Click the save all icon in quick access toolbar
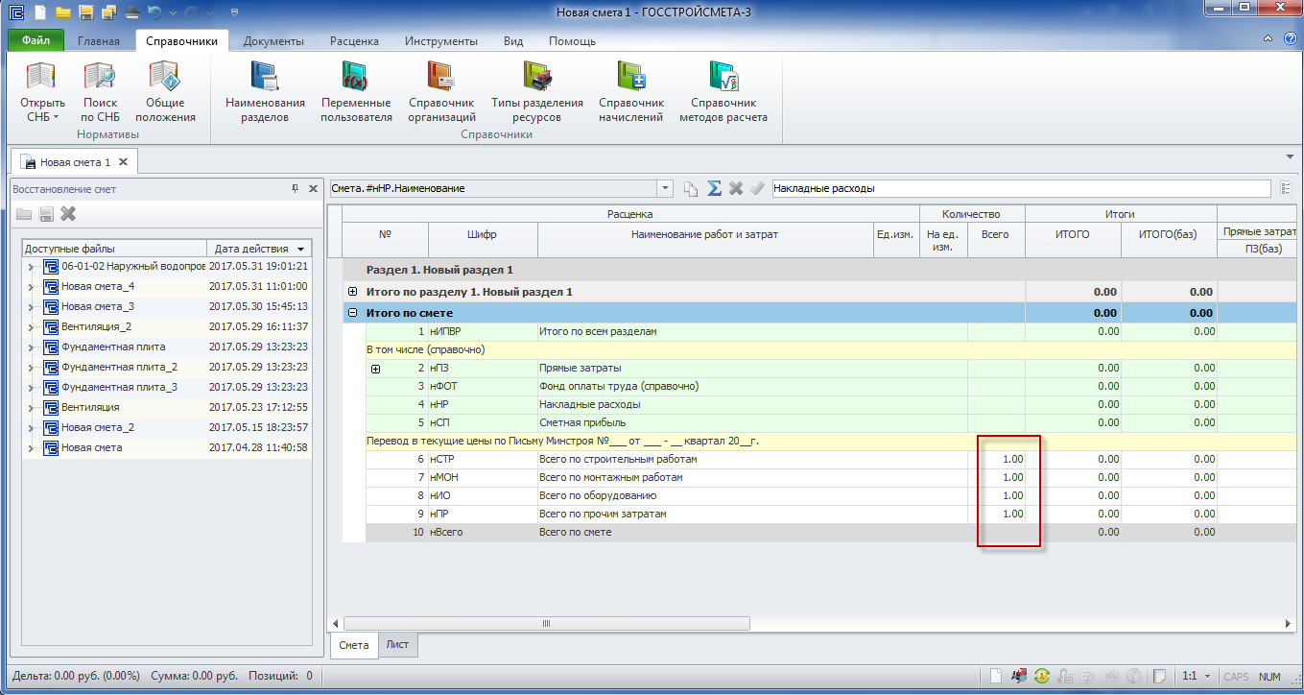This screenshot has height=695, width=1304. coord(108,12)
